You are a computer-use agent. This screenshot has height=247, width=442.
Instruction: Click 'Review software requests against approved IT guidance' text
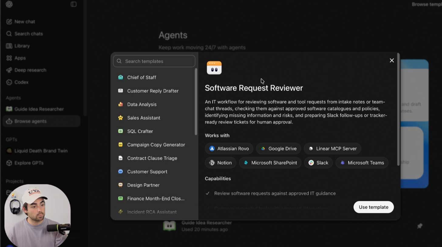pos(275,193)
